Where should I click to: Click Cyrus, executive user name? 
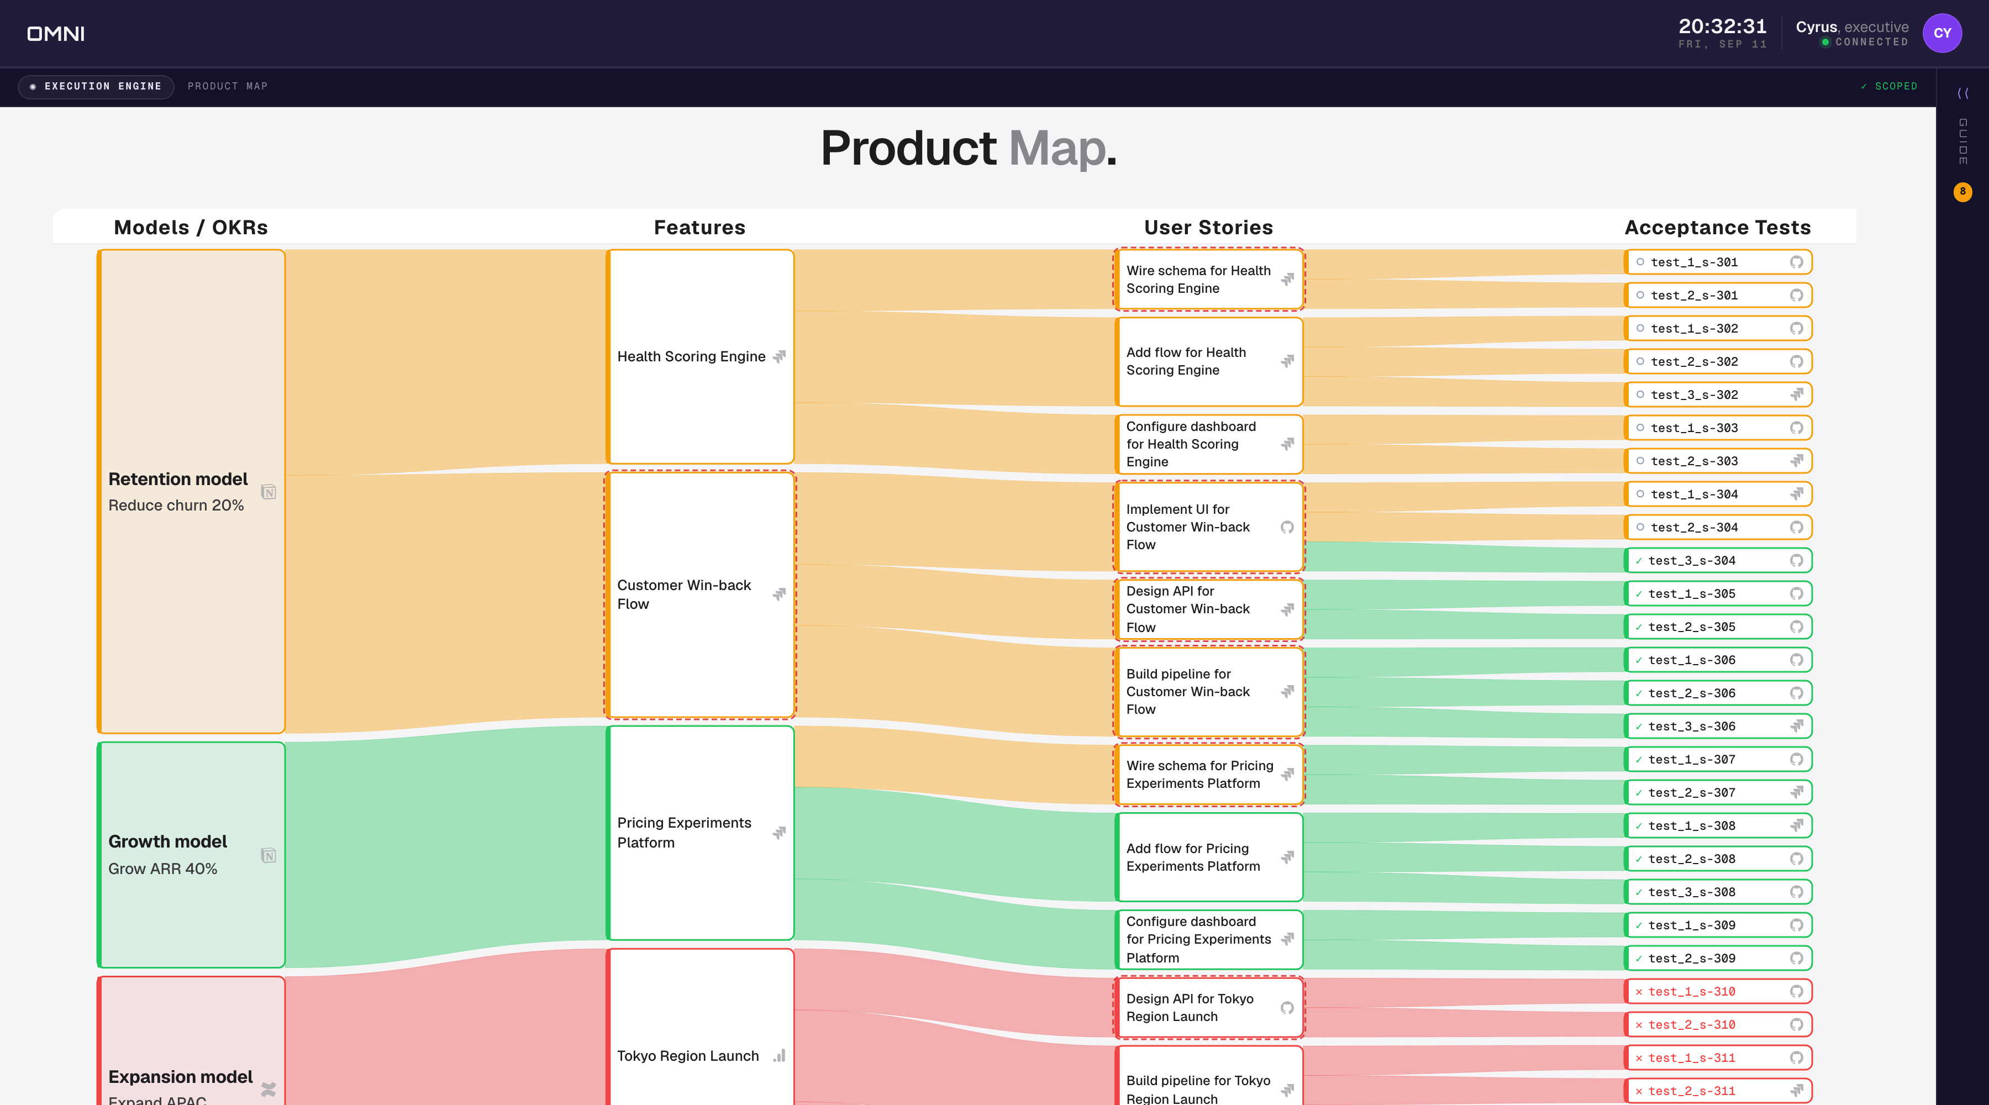point(1851,27)
